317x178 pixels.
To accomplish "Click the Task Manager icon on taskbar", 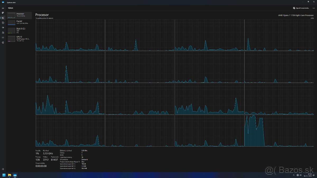I will (15, 175).
